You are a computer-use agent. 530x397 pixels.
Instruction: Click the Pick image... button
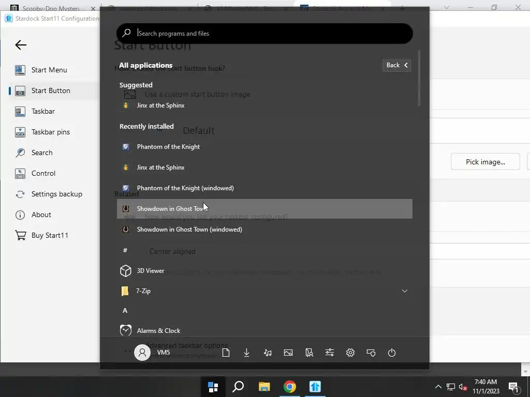485,162
